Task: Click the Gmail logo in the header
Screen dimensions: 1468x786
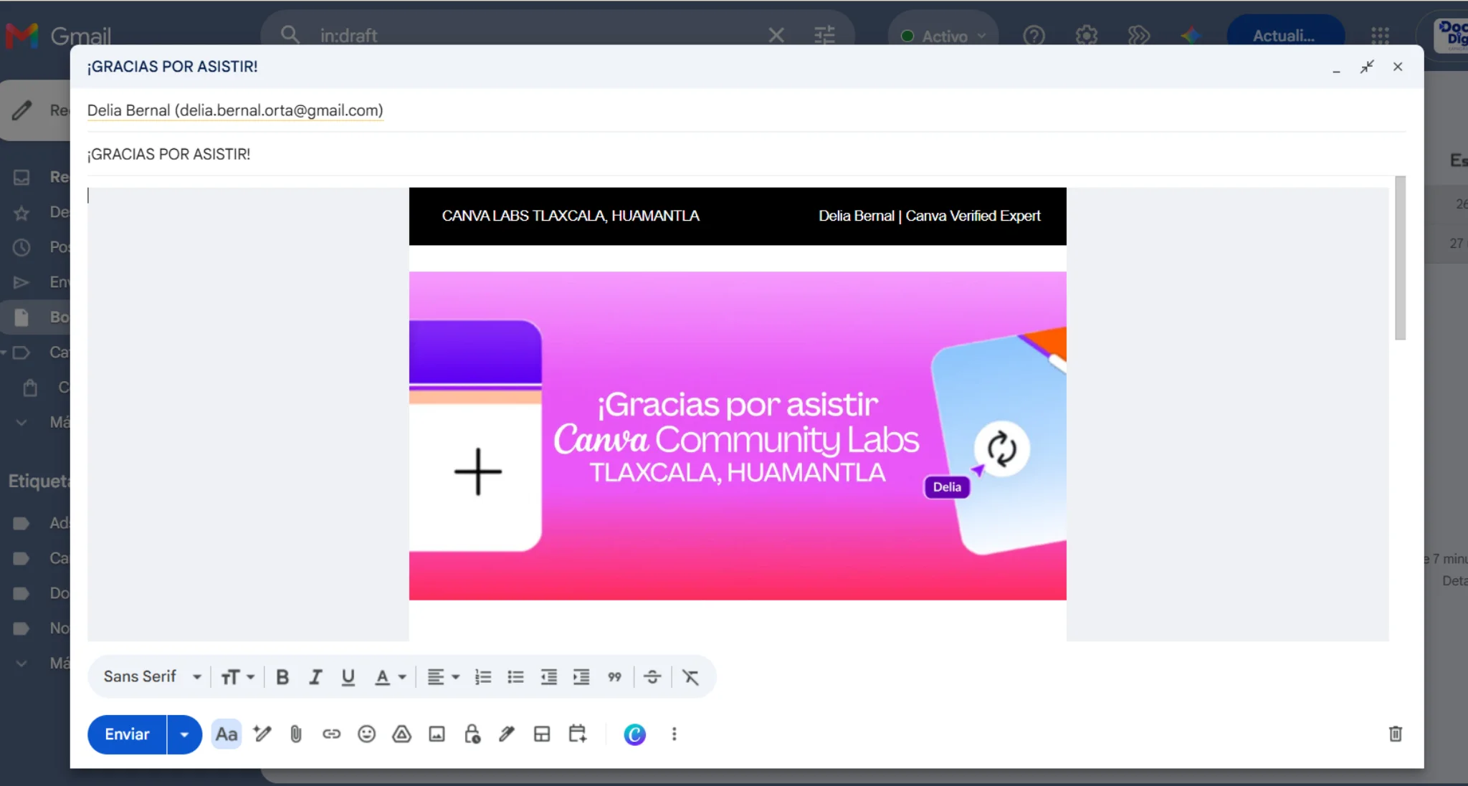Action: click(59, 35)
